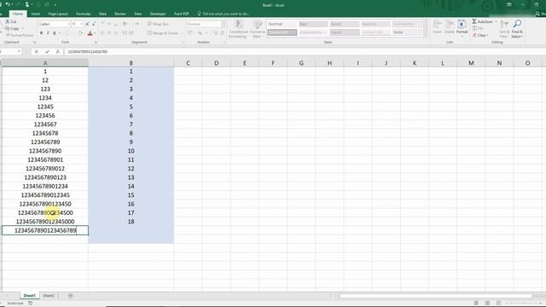Click the AutoSum sigma icon
Screen dimensions: 546x307
pos(474,21)
